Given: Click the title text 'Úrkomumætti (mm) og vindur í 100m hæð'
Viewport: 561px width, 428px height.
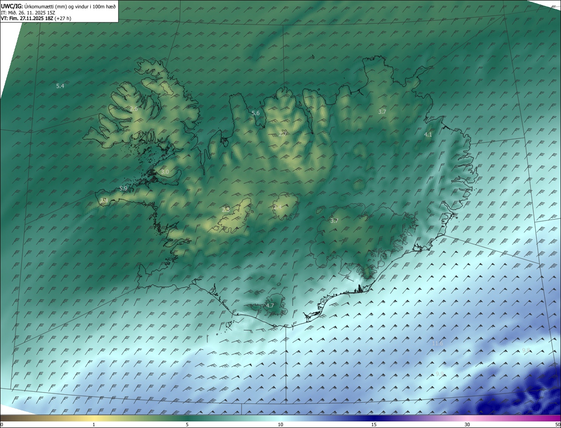Looking at the screenshot, I should tap(70, 6).
